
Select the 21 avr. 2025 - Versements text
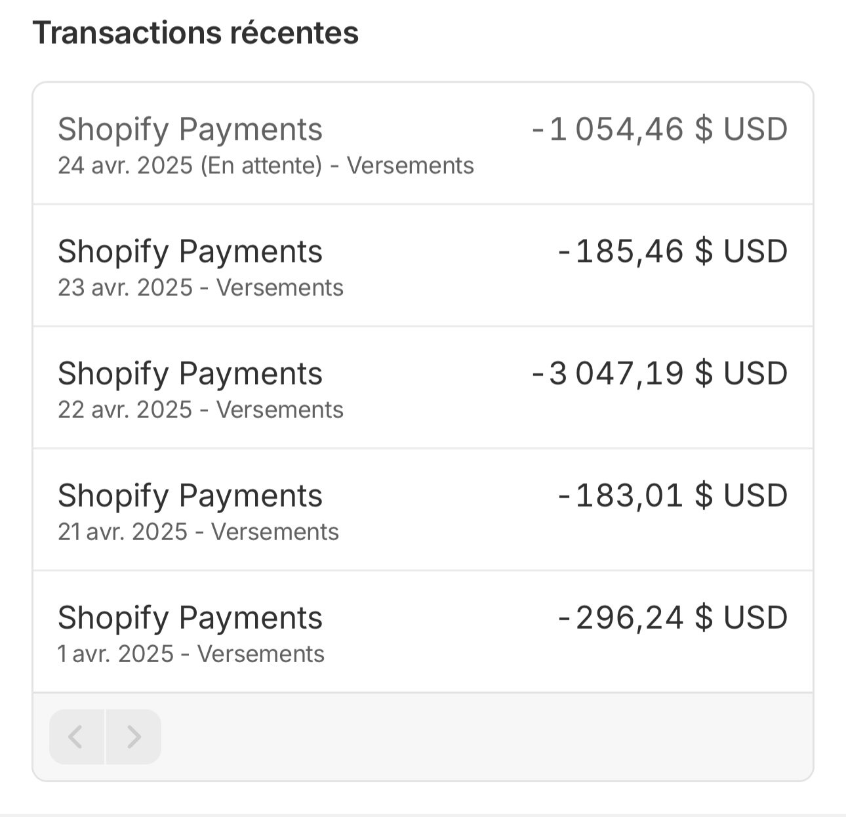pyautogui.click(x=198, y=532)
